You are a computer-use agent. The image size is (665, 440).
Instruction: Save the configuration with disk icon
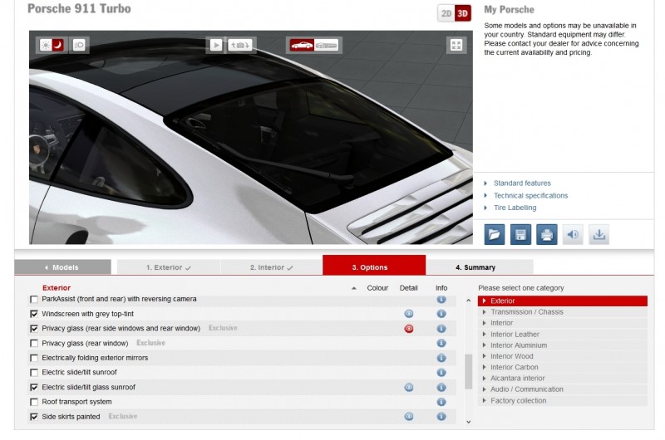pyautogui.click(x=520, y=234)
